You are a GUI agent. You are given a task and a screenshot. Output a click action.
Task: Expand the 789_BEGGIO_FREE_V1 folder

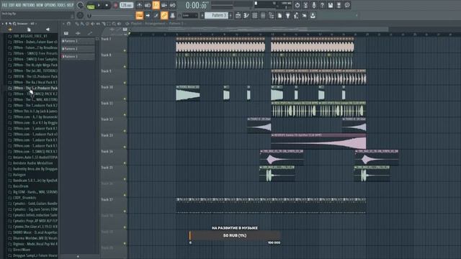30,36
